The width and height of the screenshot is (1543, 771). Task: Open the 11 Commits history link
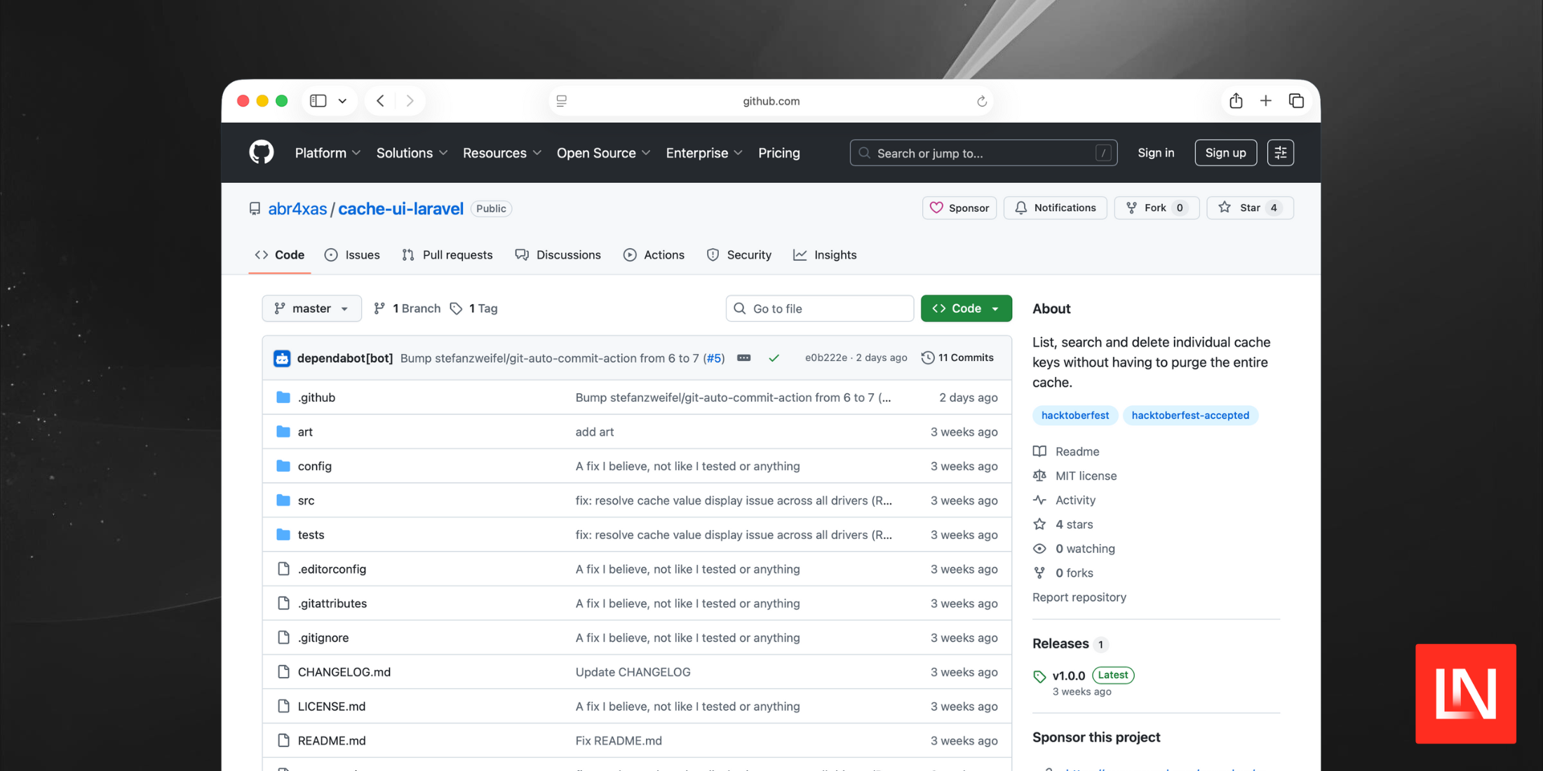(957, 357)
